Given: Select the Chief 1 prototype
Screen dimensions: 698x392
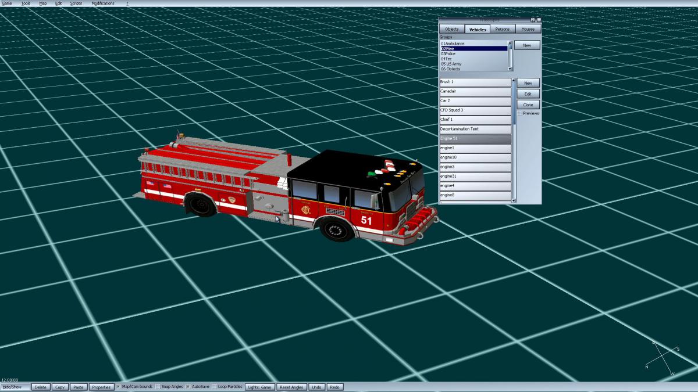Looking at the screenshot, I should click(x=475, y=120).
